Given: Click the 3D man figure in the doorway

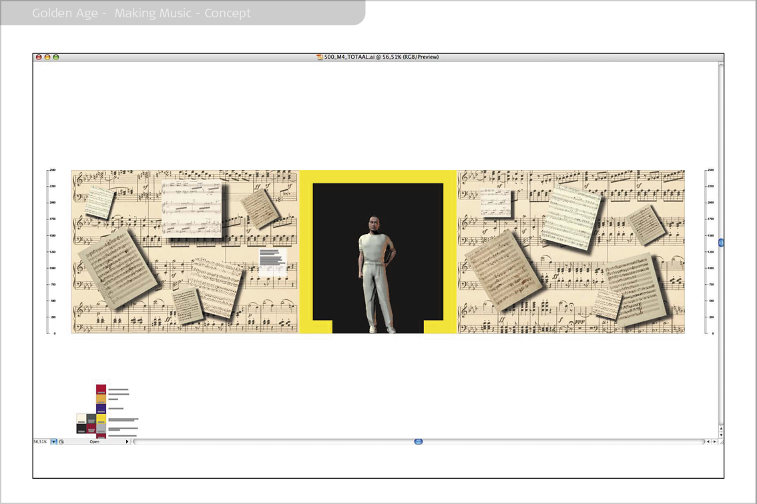Looking at the screenshot, I should pyautogui.click(x=377, y=274).
